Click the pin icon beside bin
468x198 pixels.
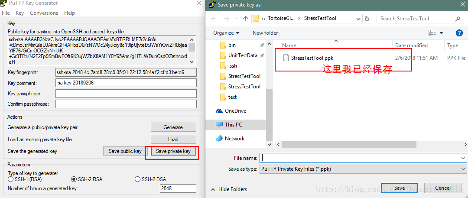(x=262, y=45)
